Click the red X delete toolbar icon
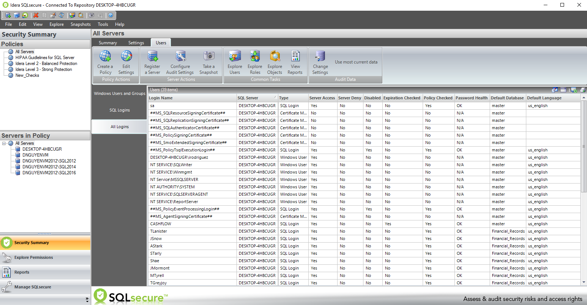This screenshot has height=305, width=587. point(36,15)
